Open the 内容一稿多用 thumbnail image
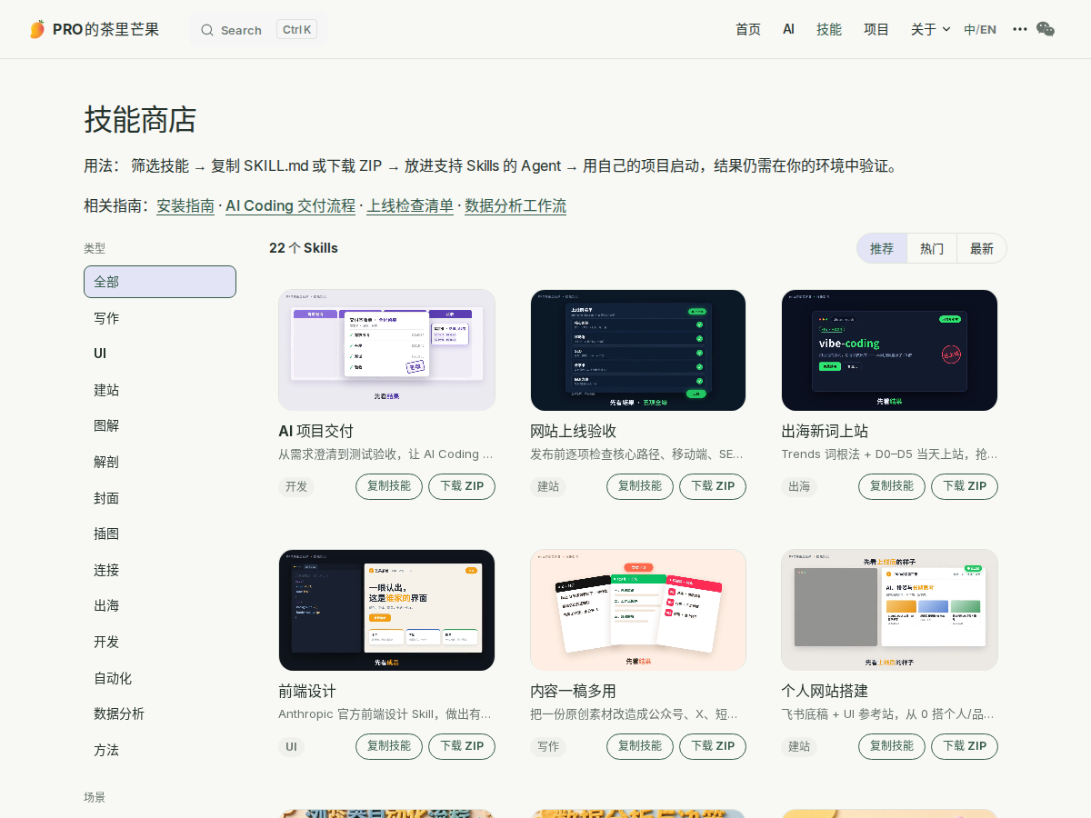 click(x=638, y=610)
